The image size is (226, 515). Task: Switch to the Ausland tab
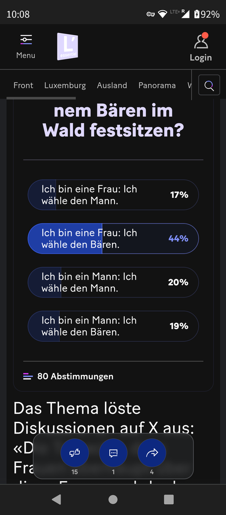point(112,85)
